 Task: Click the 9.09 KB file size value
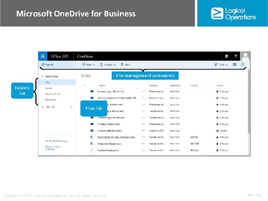point(194,137)
